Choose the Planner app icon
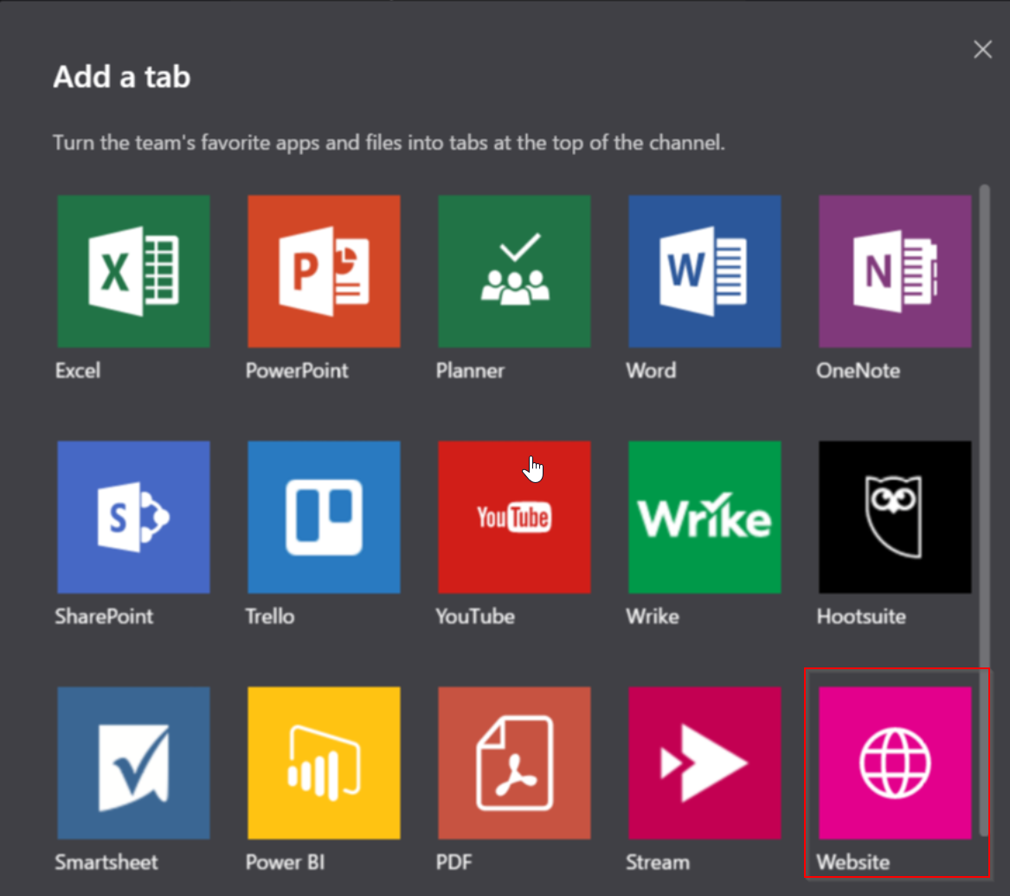The height and width of the screenshot is (896, 1010). point(514,271)
